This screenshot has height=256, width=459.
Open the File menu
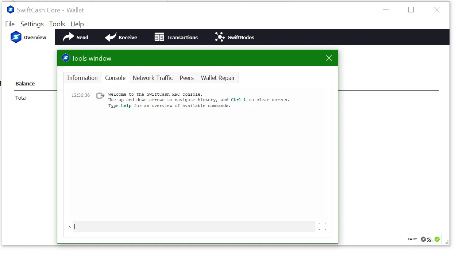10,24
